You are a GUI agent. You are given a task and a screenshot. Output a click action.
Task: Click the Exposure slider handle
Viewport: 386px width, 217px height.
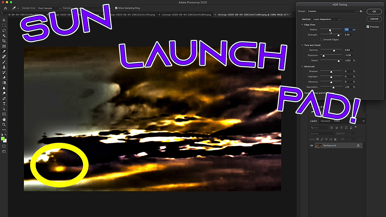(324, 56)
